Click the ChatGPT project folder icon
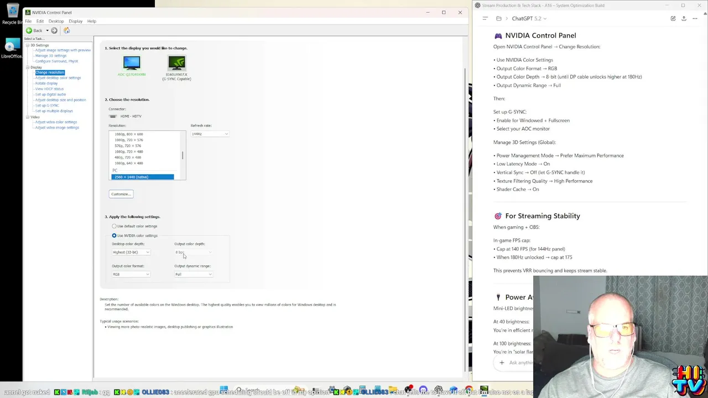 coord(498,18)
